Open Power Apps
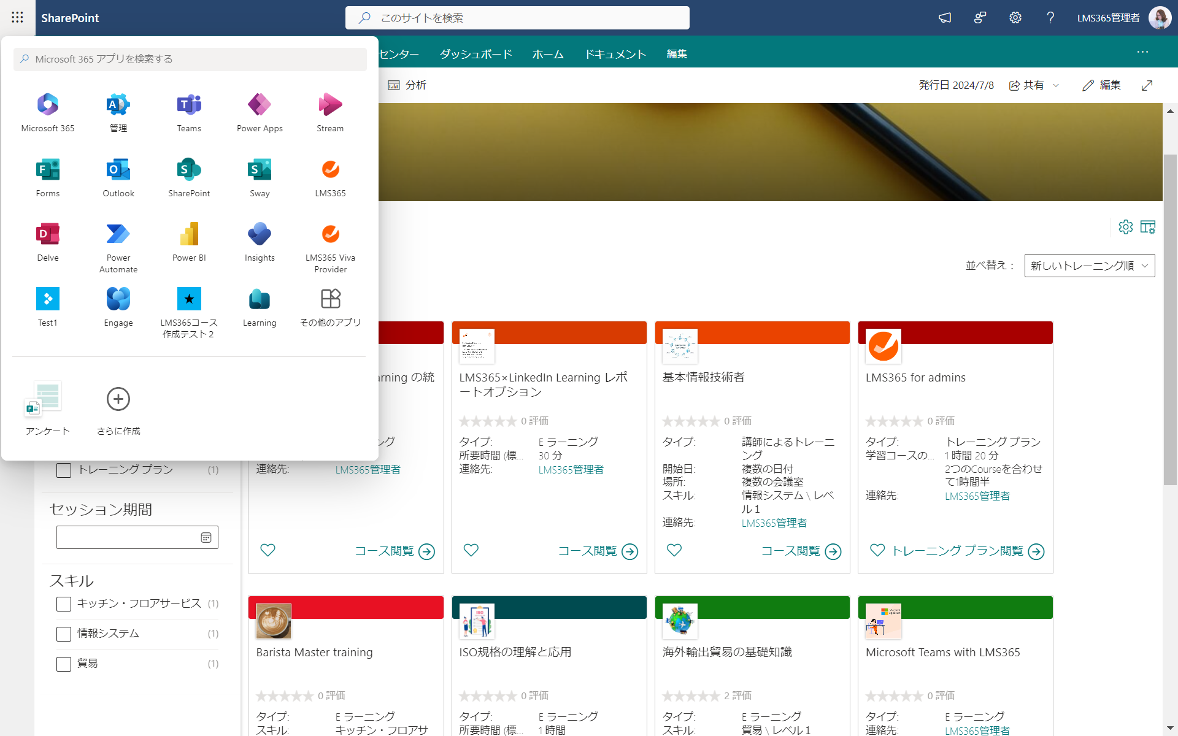This screenshot has height=736, width=1178. click(260, 112)
